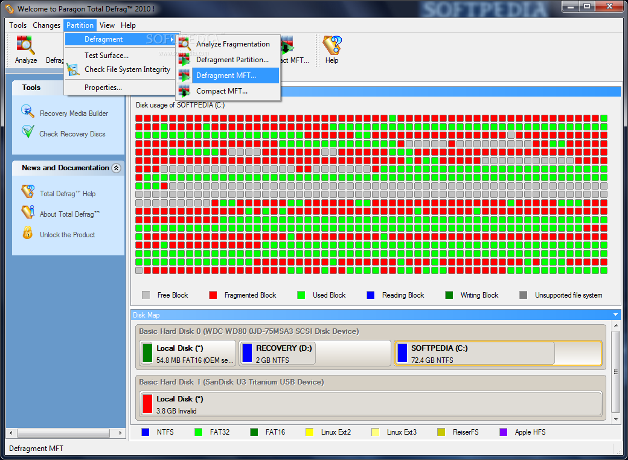The image size is (628, 460).
Task: Click the Recovery Media Builder icon
Action: [x=28, y=111]
